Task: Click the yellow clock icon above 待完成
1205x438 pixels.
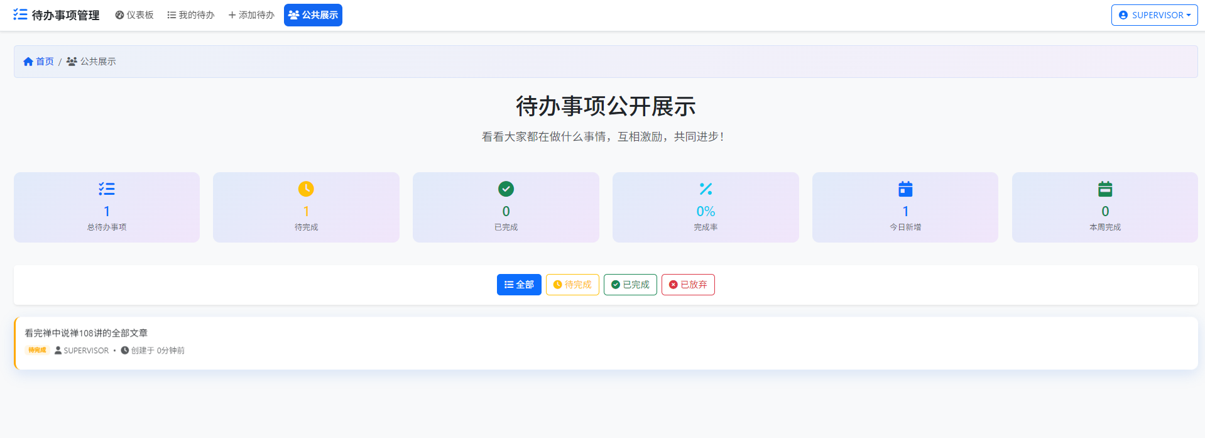Action: click(x=306, y=189)
